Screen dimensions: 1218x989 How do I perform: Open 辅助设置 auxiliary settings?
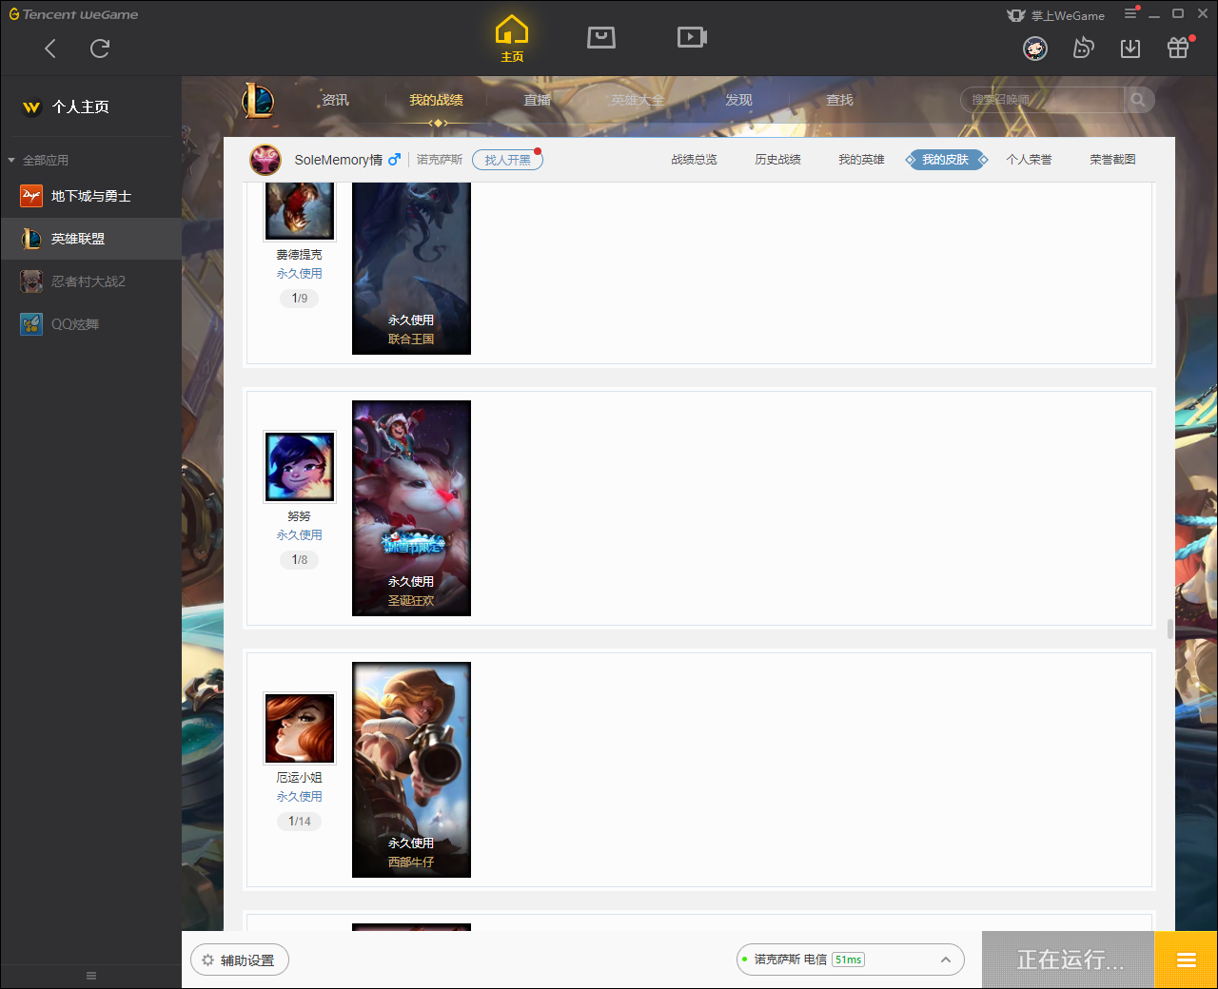click(x=240, y=960)
